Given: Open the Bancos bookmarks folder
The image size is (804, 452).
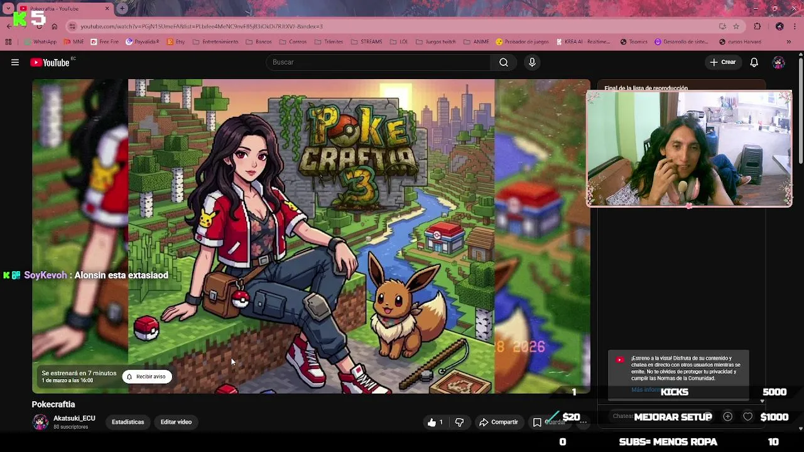Looking at the screenshot, I should pyautogui.click(x=259, y=42).
